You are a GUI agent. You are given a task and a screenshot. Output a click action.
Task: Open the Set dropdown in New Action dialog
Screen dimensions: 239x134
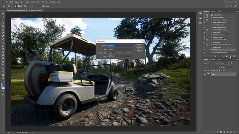[121, 50]
